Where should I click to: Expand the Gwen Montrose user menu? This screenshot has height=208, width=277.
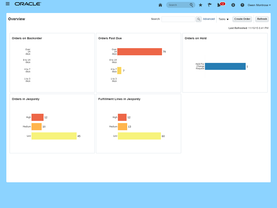tap(259, 5)
